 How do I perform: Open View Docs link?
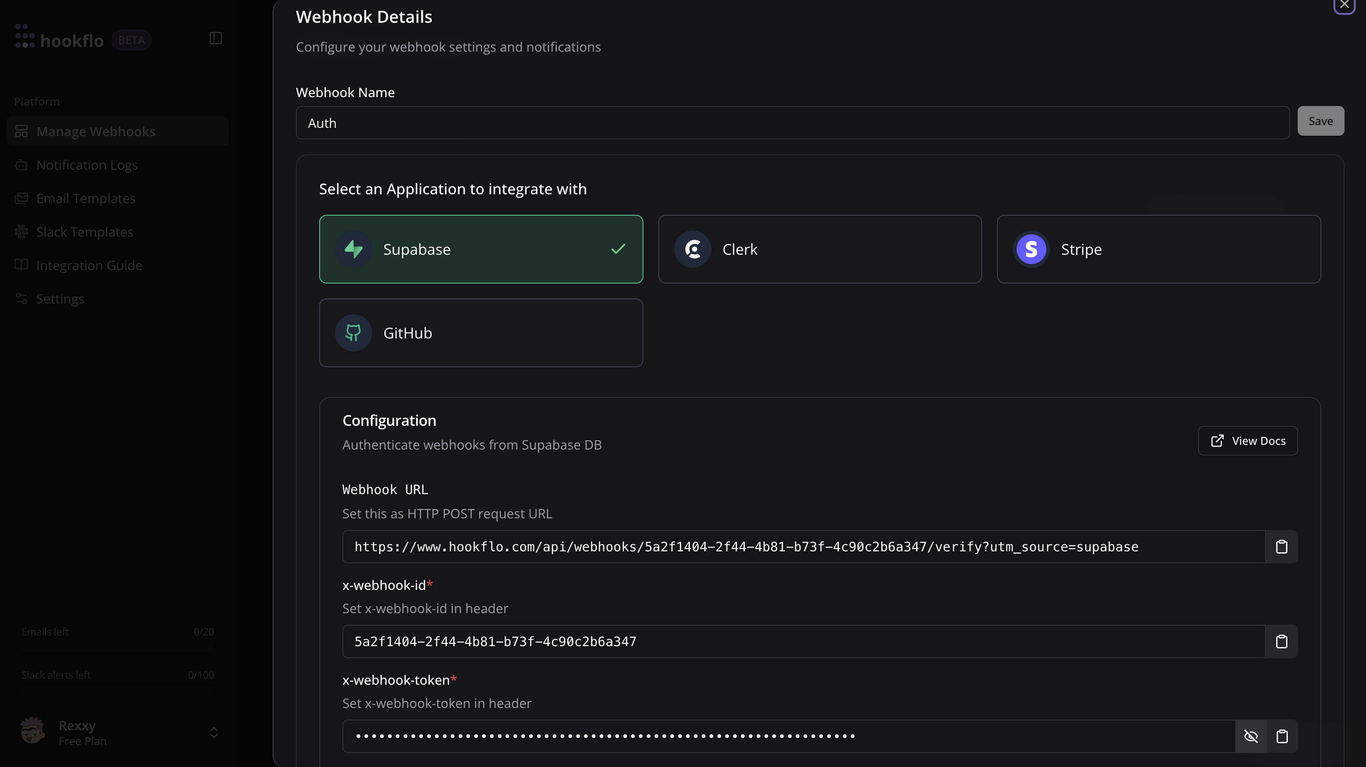[1247, 441]
